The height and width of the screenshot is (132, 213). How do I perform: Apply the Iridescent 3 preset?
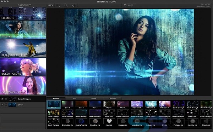(165, 105)
